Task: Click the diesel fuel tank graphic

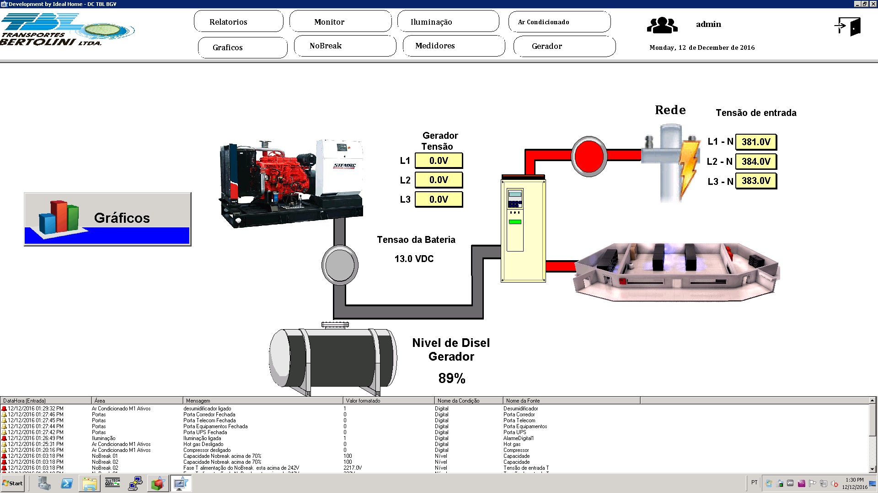Action: tap(333, 359)
